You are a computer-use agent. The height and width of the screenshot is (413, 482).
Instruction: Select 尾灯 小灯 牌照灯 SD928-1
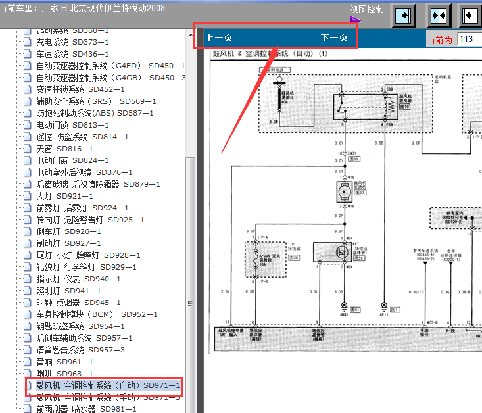pos(88,255)
